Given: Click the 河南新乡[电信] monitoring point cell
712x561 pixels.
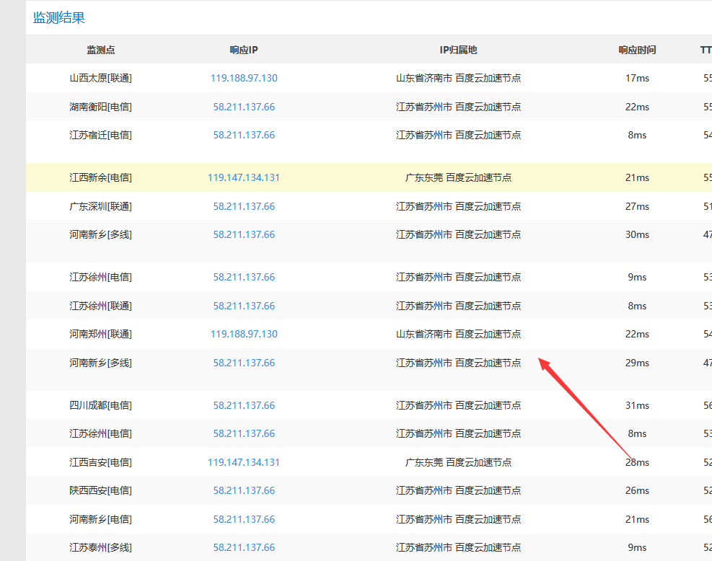Looking at the screenshot, I should (x=100, y=519).
